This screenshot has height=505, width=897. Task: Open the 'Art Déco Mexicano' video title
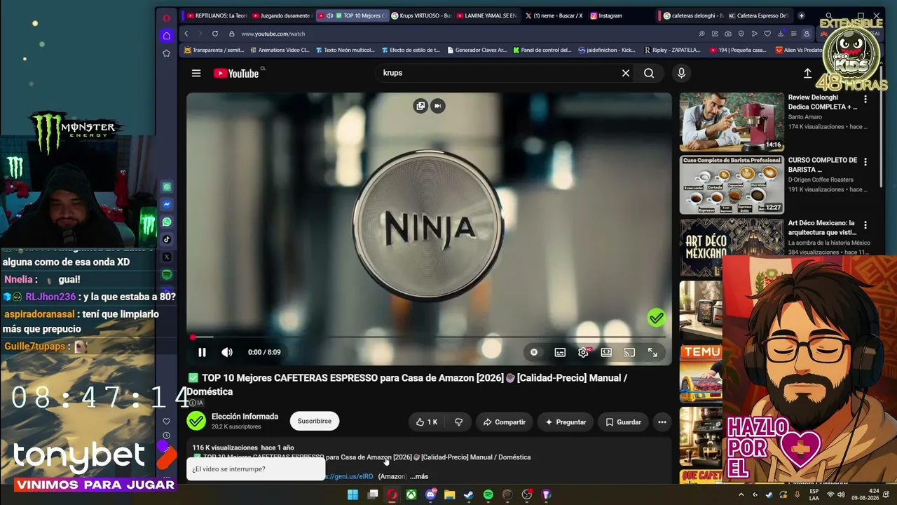[x=822, y=228]
